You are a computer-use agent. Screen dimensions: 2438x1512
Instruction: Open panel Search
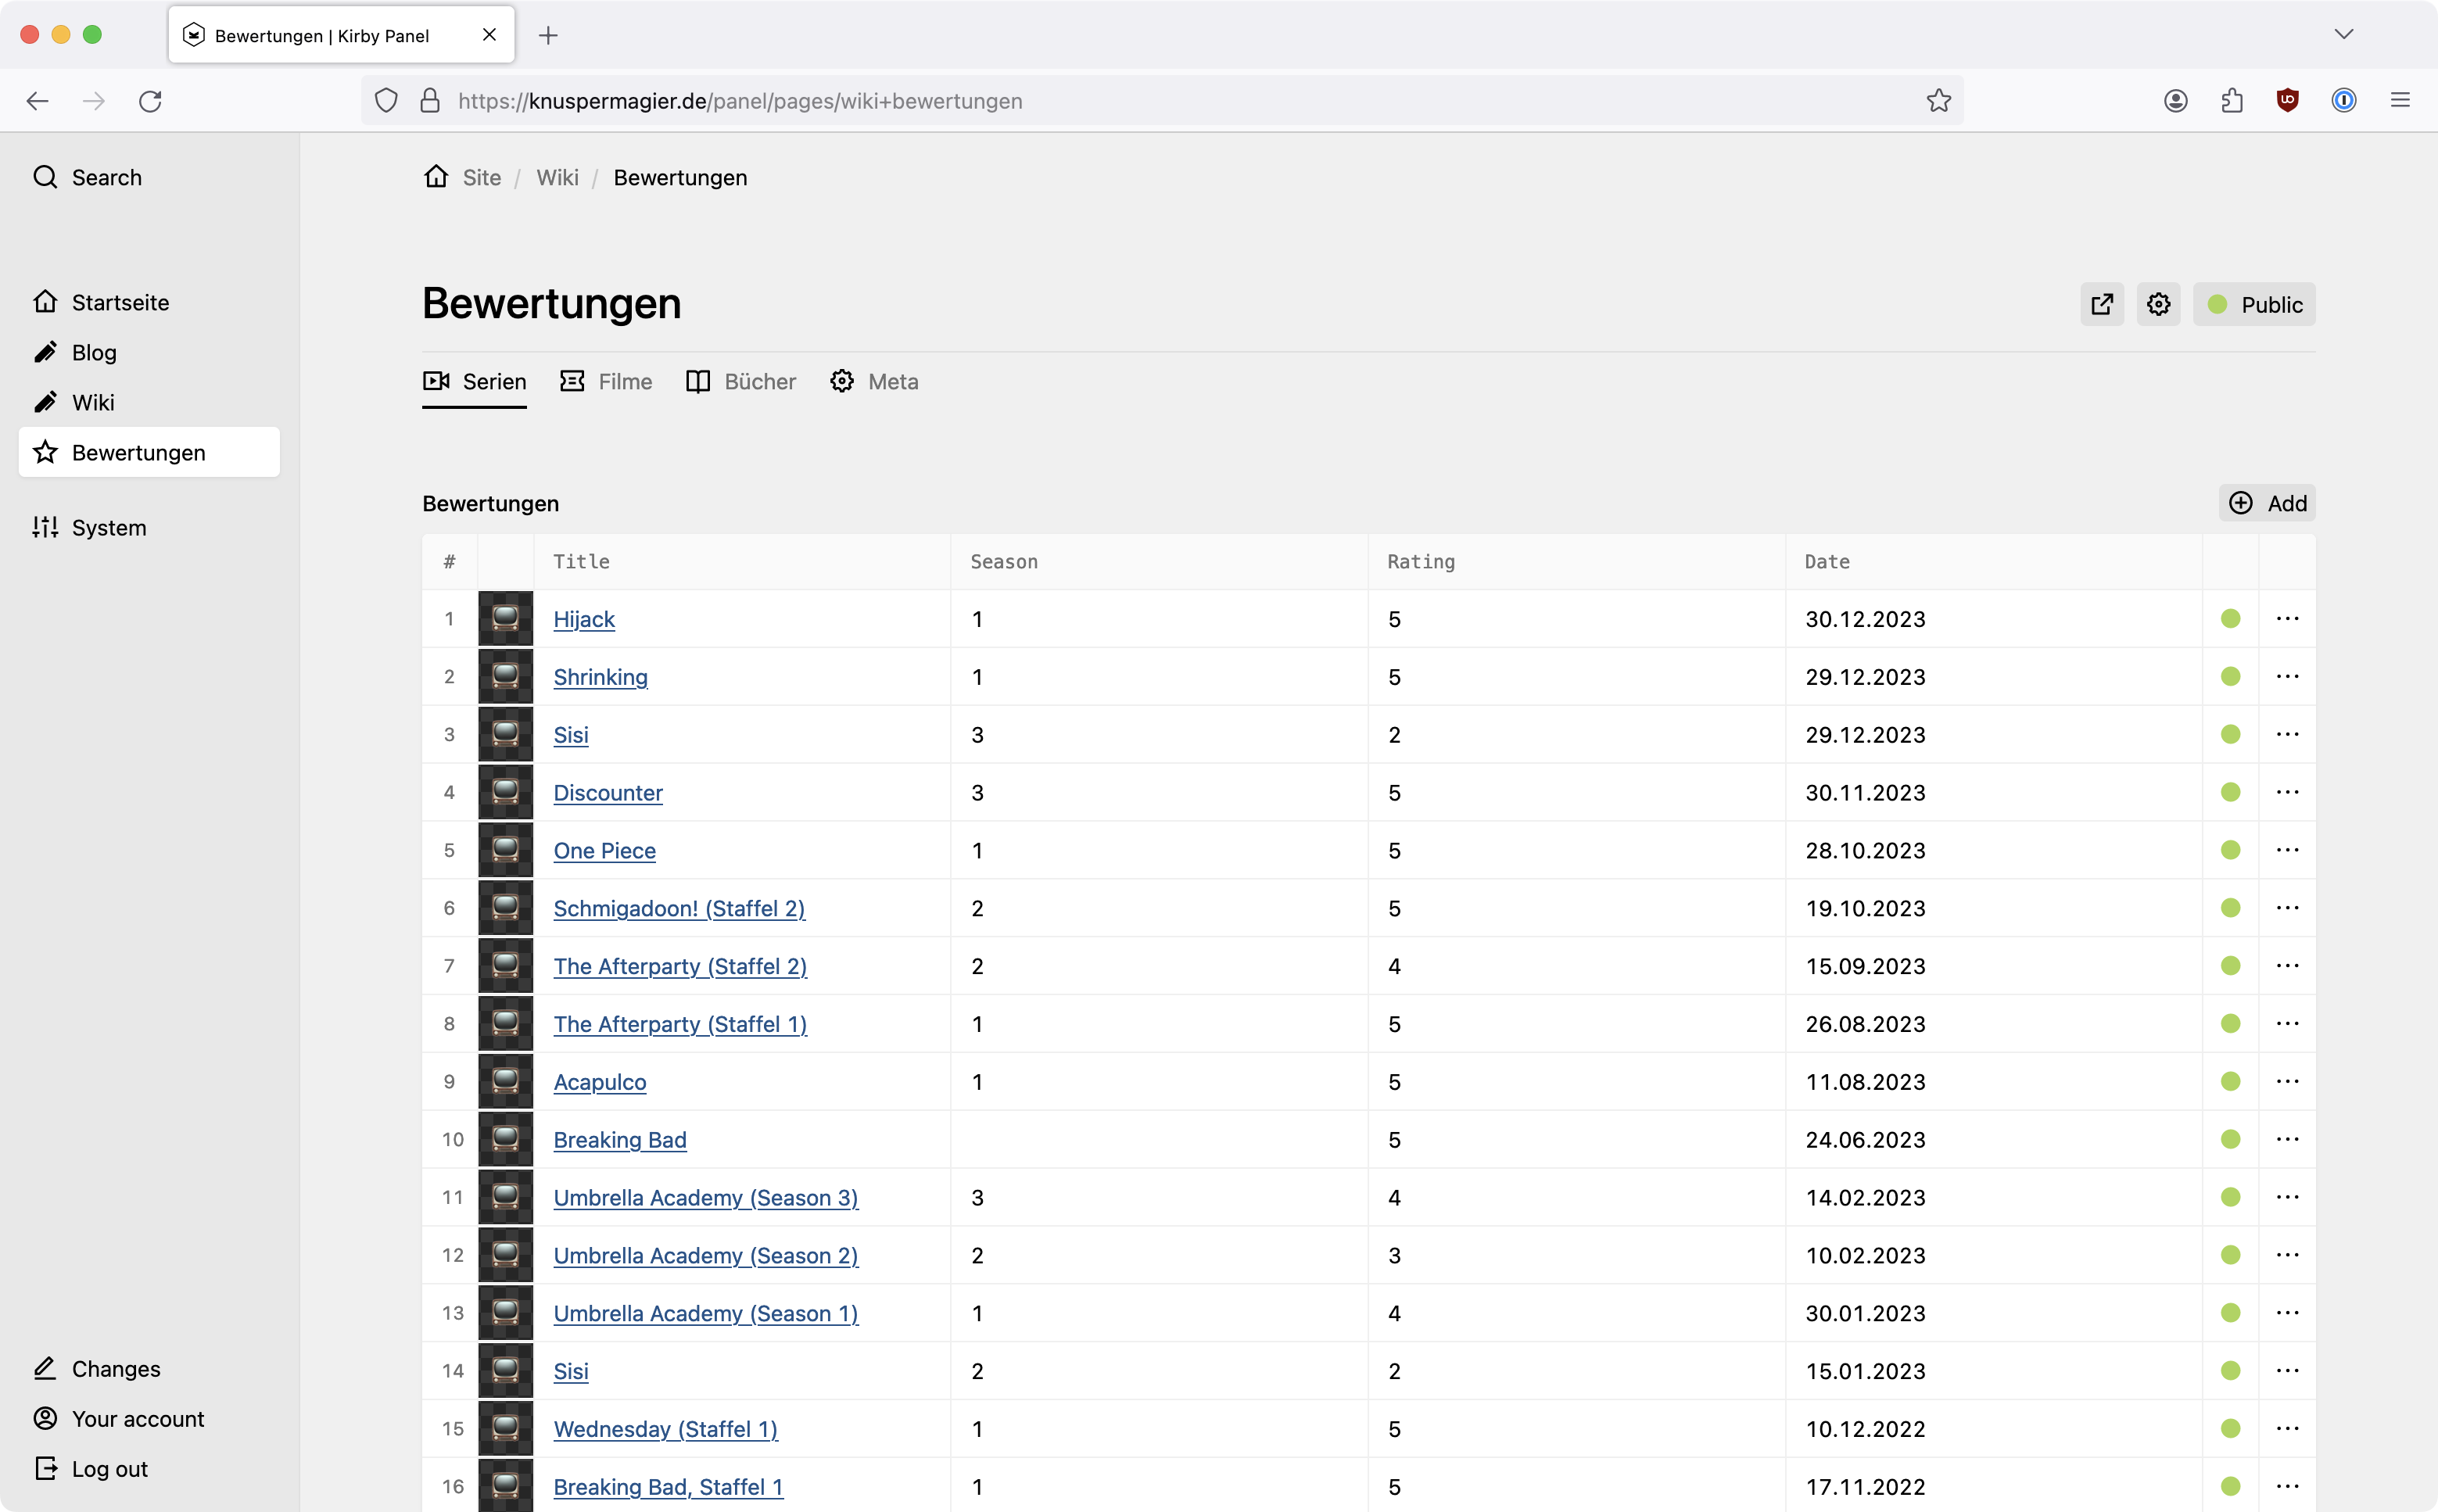click(88, 177)
